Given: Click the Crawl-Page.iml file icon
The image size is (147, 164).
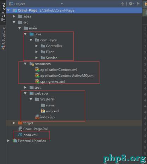Looking at the screenshot, I should (20, 129).
